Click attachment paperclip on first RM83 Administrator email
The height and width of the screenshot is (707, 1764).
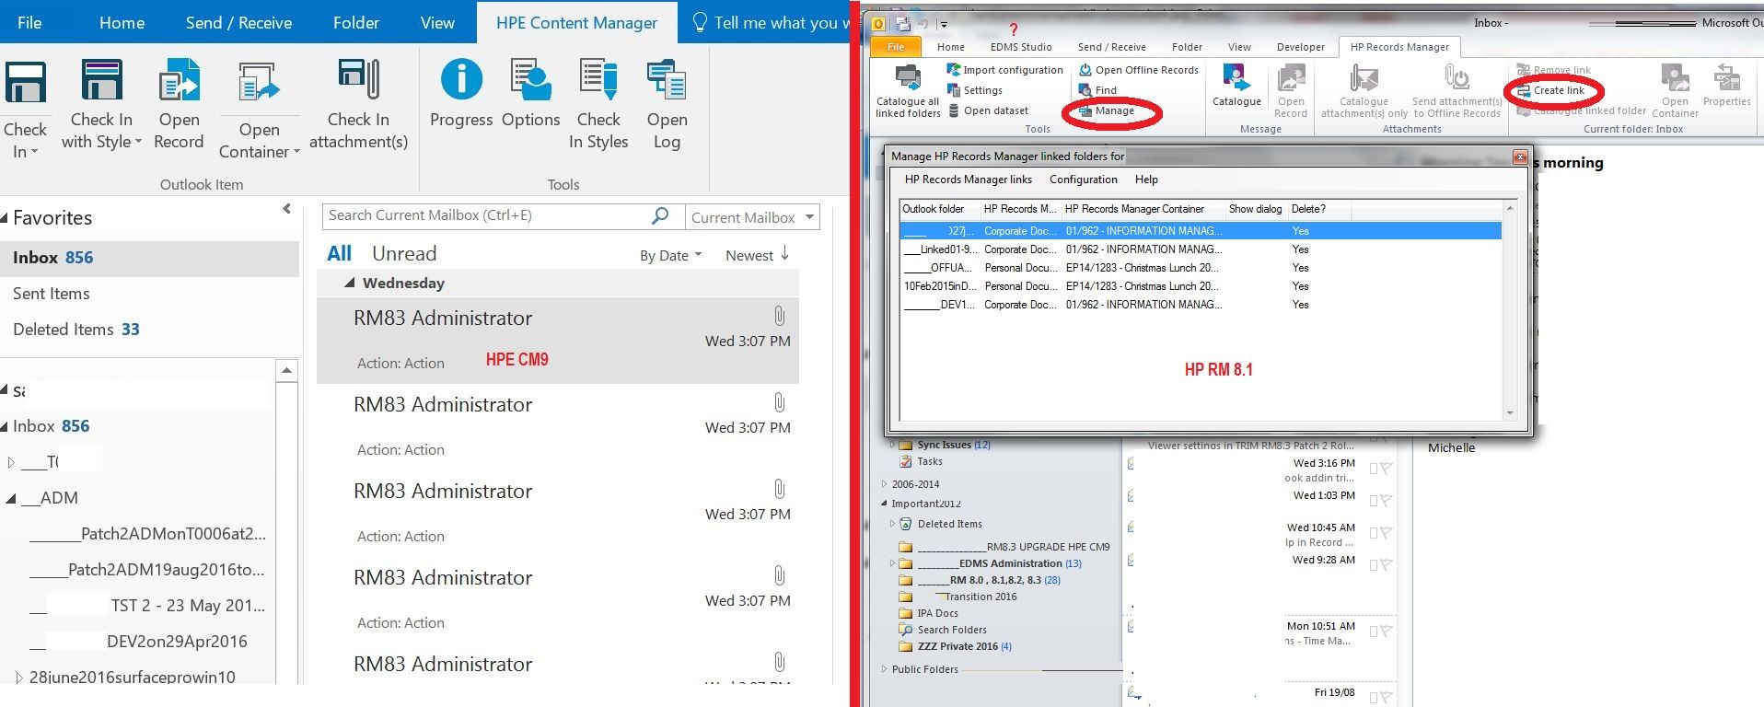pyautogui.click(x=779, y=316)
